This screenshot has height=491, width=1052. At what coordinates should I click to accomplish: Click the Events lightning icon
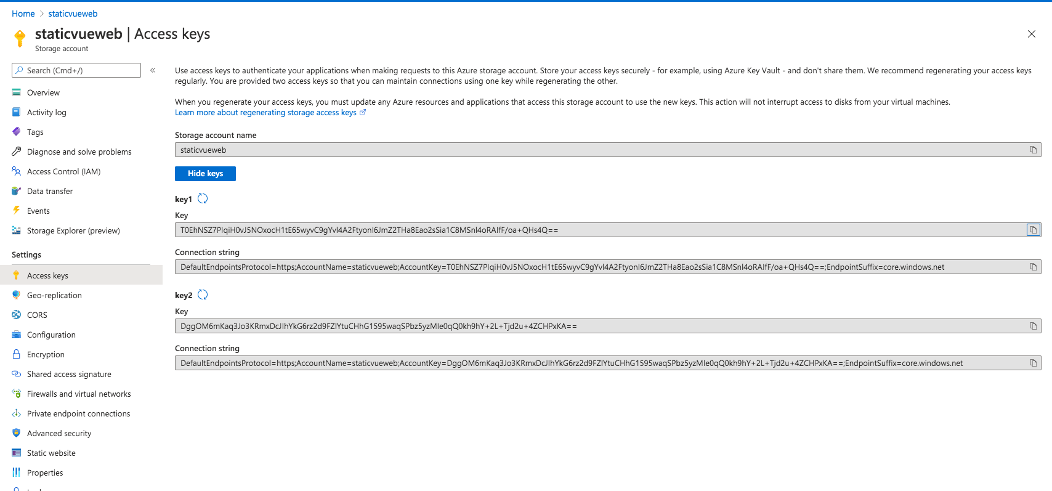[17, 210]
